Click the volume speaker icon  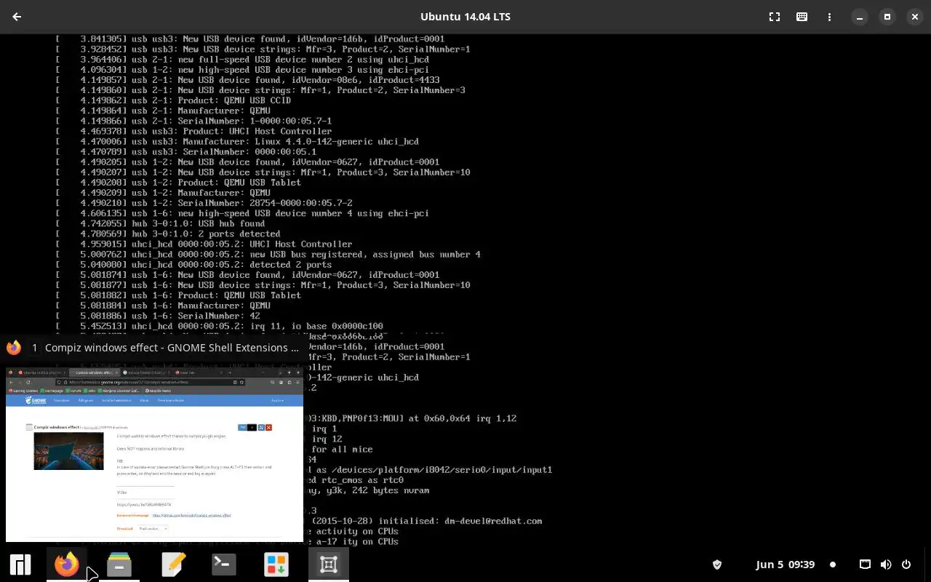(x=886, y=565)
